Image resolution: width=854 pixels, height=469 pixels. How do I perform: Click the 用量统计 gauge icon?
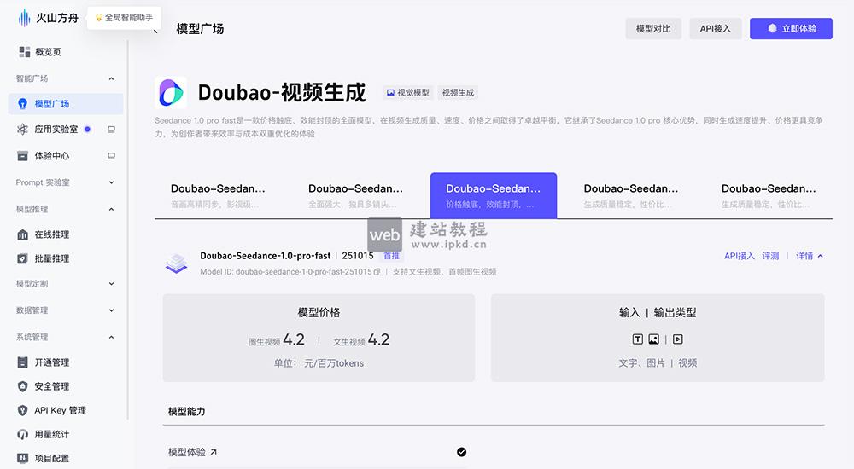22,434
